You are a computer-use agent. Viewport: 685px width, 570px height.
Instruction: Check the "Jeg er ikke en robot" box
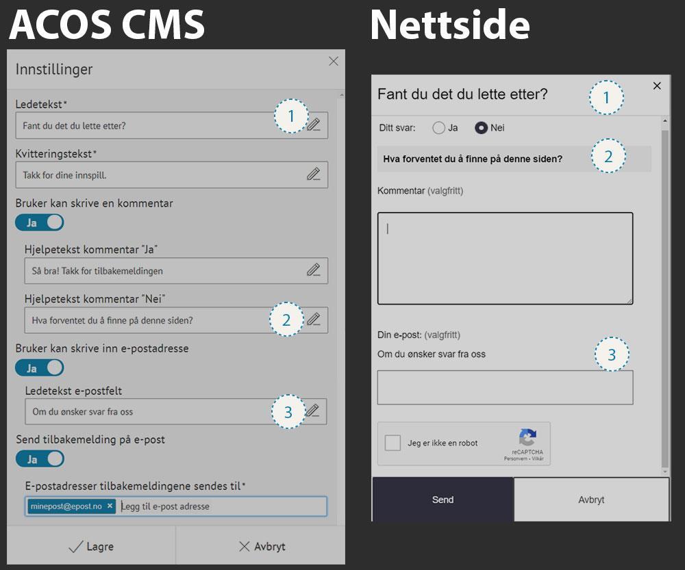(x=393, y=443)
